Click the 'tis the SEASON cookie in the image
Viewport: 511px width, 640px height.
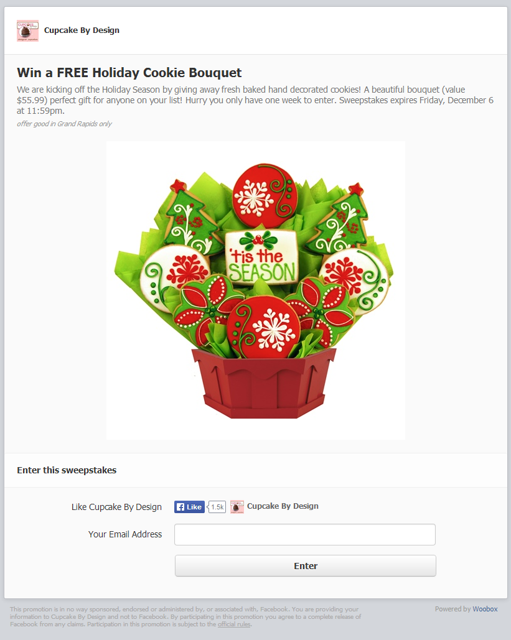coord(261,257)
